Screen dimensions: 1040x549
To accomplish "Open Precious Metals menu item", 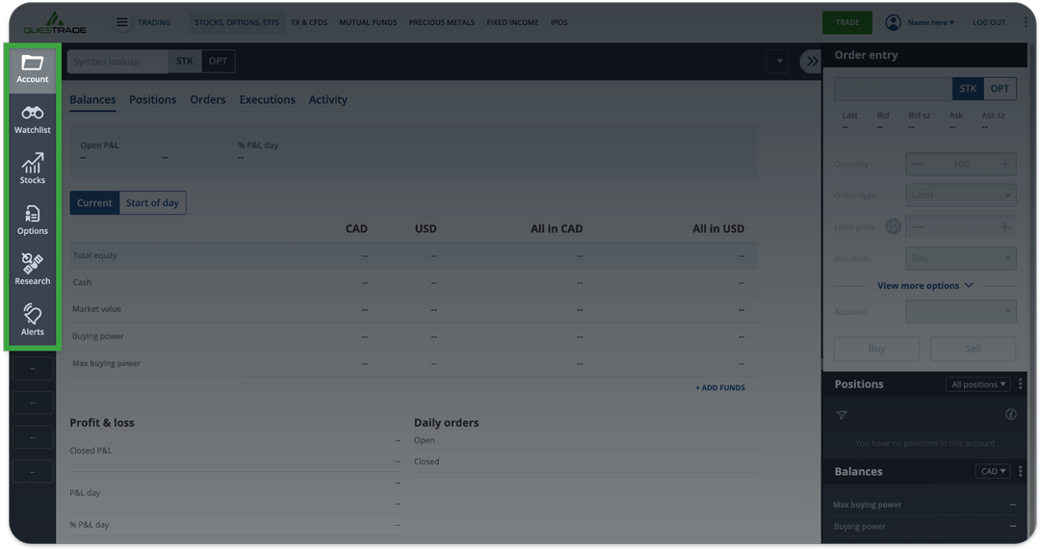I will [442, 22].
